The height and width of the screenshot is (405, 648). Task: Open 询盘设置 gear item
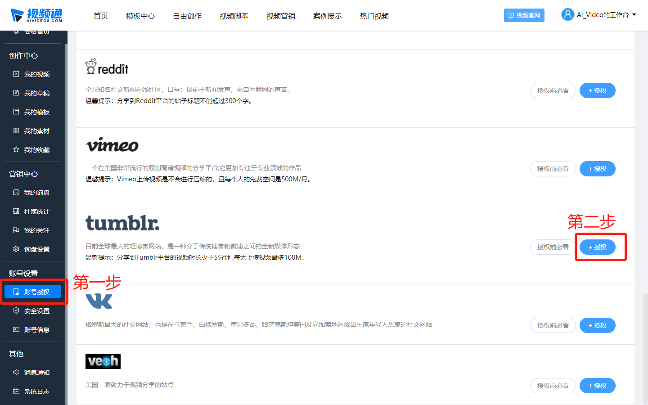coord(32,249)
